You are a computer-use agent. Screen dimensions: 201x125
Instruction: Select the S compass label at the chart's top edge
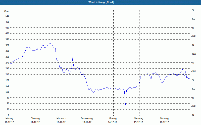(193, 10)
